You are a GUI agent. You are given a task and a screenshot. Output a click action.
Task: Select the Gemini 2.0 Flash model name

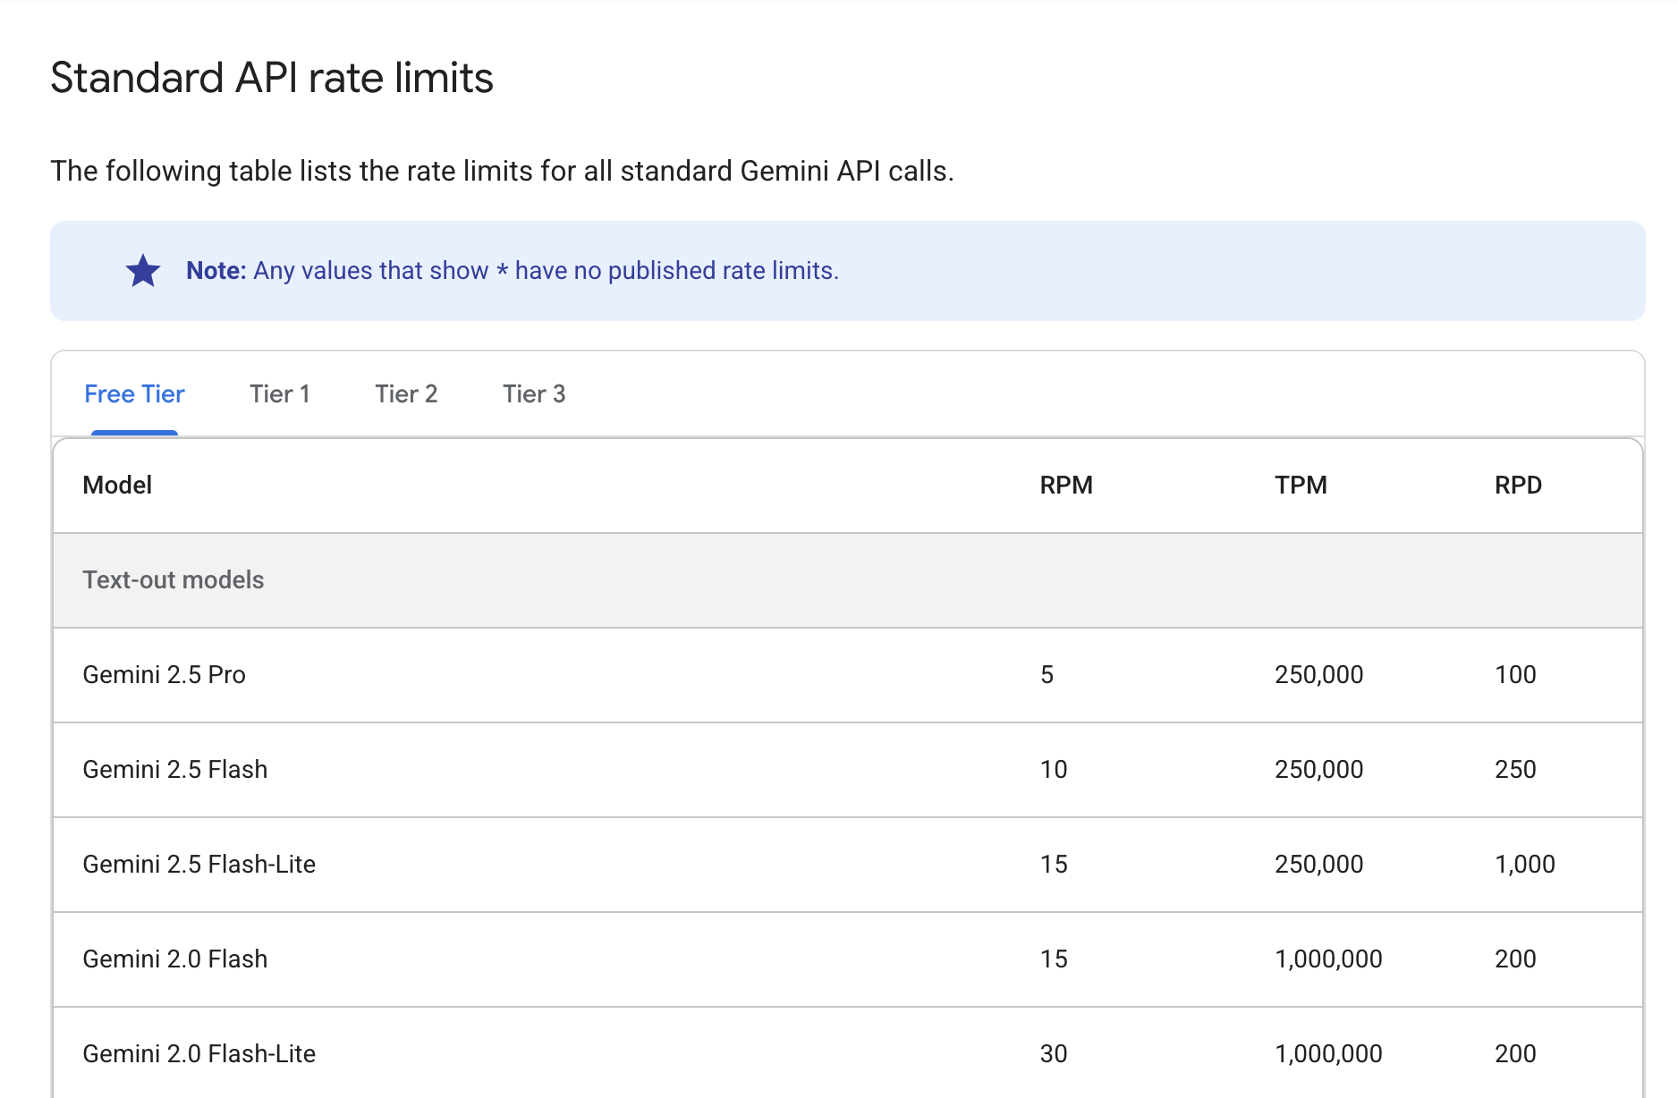[175, 959]
